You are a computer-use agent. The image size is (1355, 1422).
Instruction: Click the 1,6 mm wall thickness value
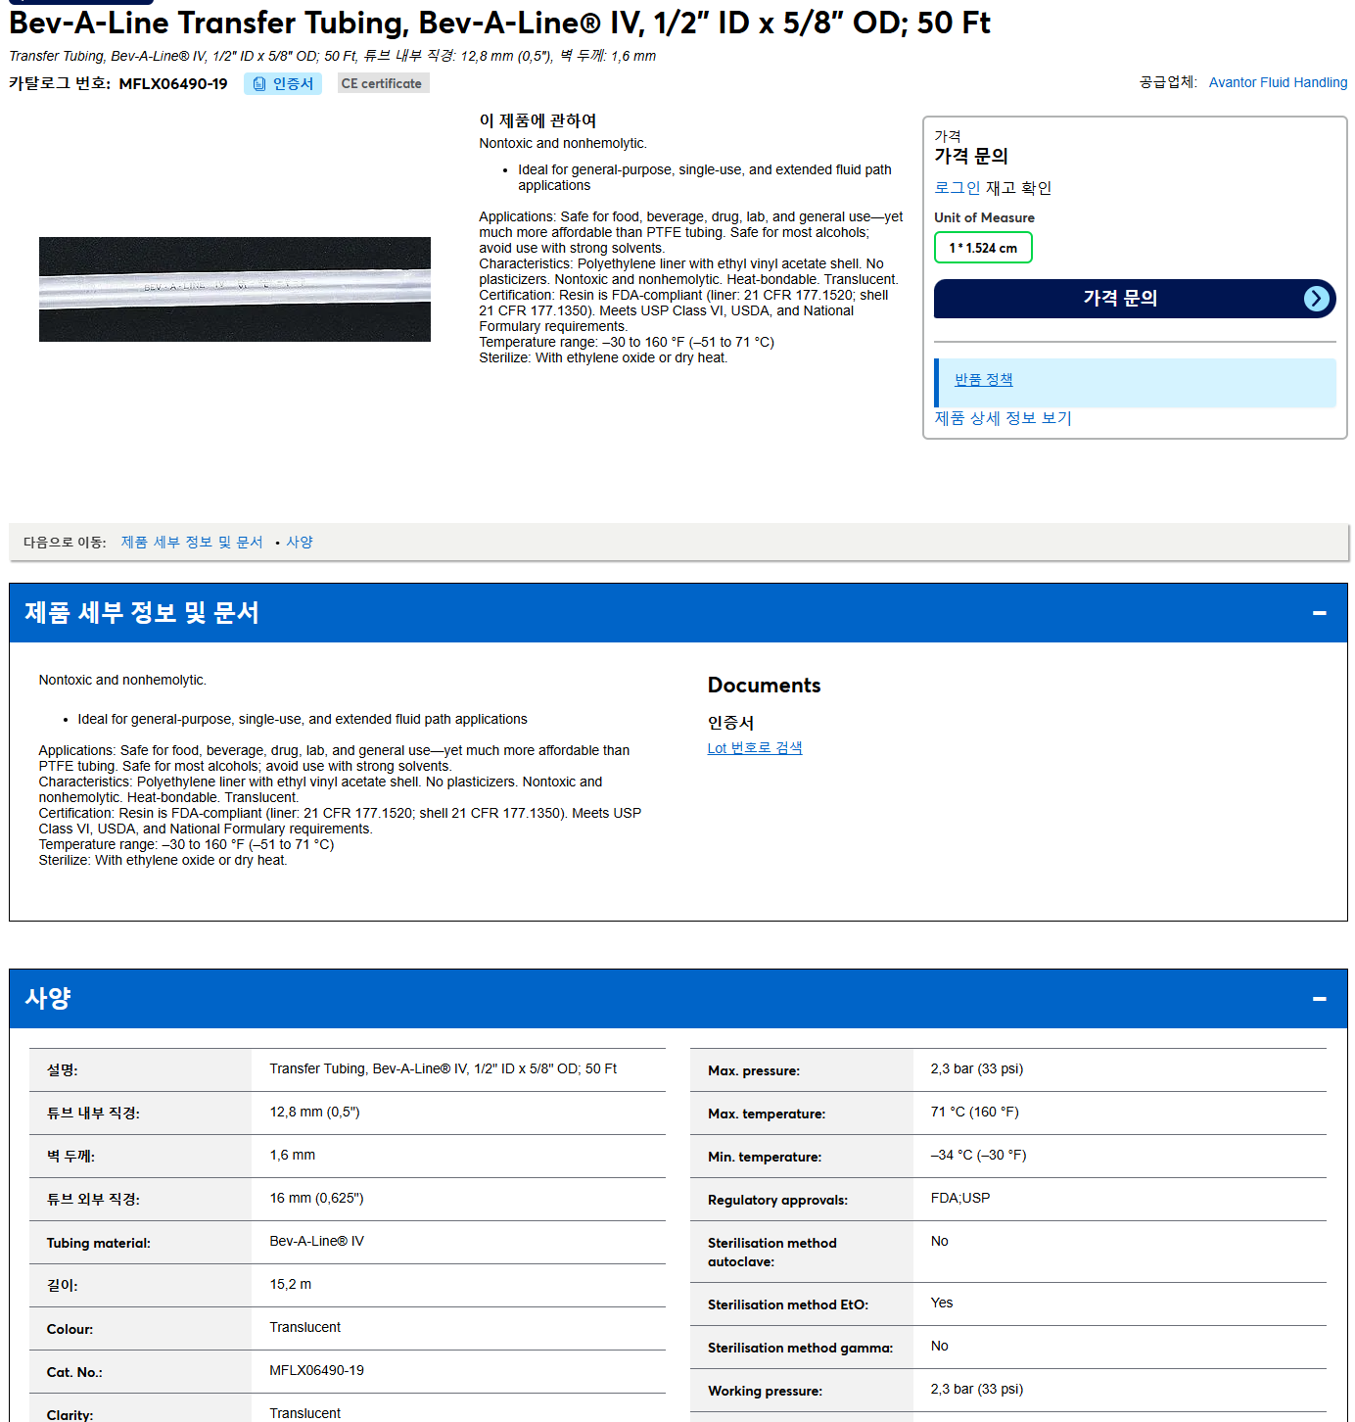(293, 1156)
